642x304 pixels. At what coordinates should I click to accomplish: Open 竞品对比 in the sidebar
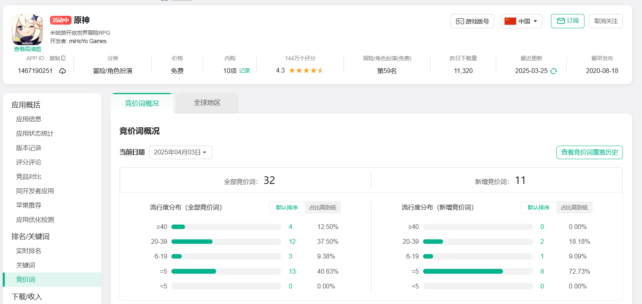point(29,176)
